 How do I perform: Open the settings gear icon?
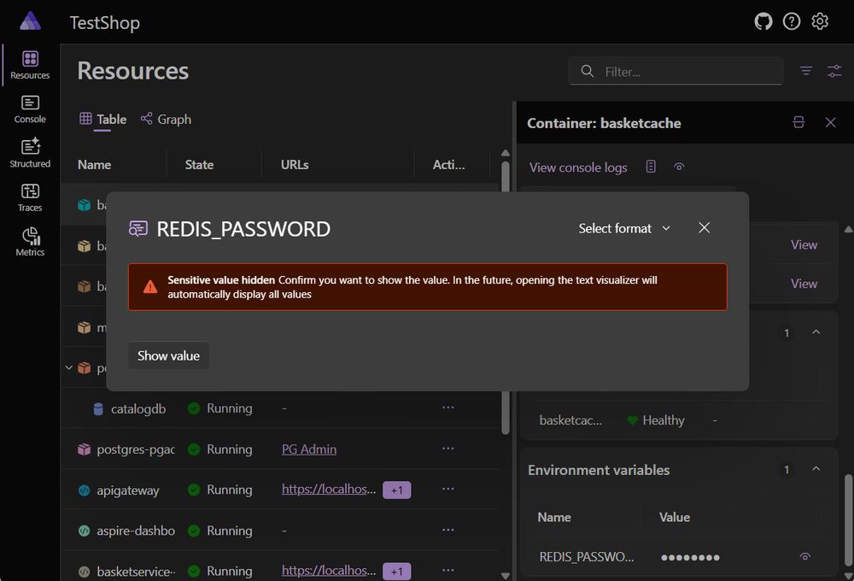[x=820, y=22]
